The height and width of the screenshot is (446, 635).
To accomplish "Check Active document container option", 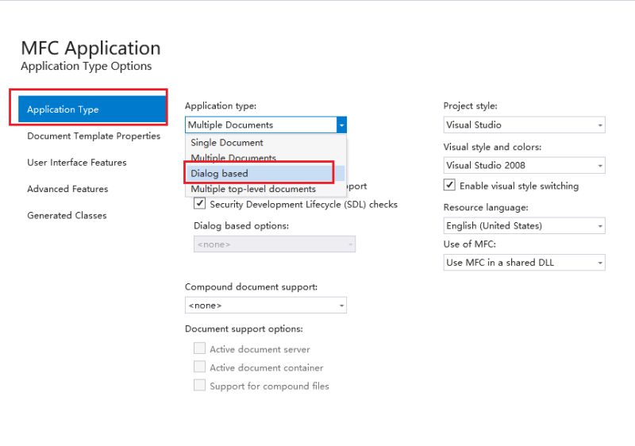I will click(x=199, y=367).
